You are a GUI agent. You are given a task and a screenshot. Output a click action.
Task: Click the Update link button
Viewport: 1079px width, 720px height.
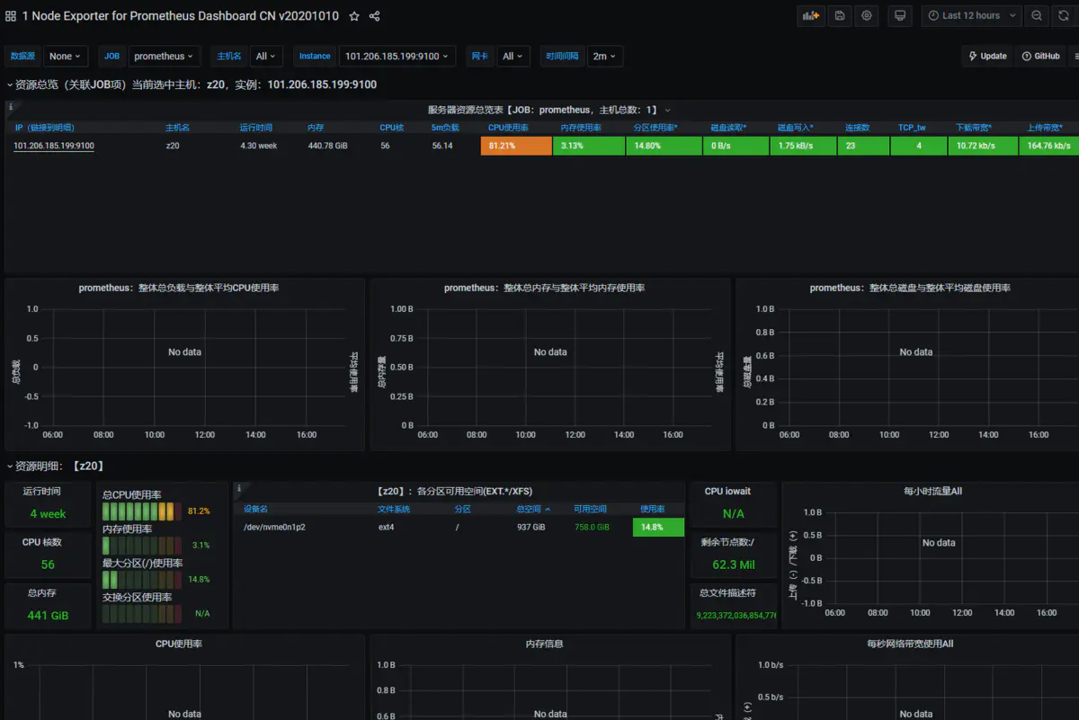987,57
